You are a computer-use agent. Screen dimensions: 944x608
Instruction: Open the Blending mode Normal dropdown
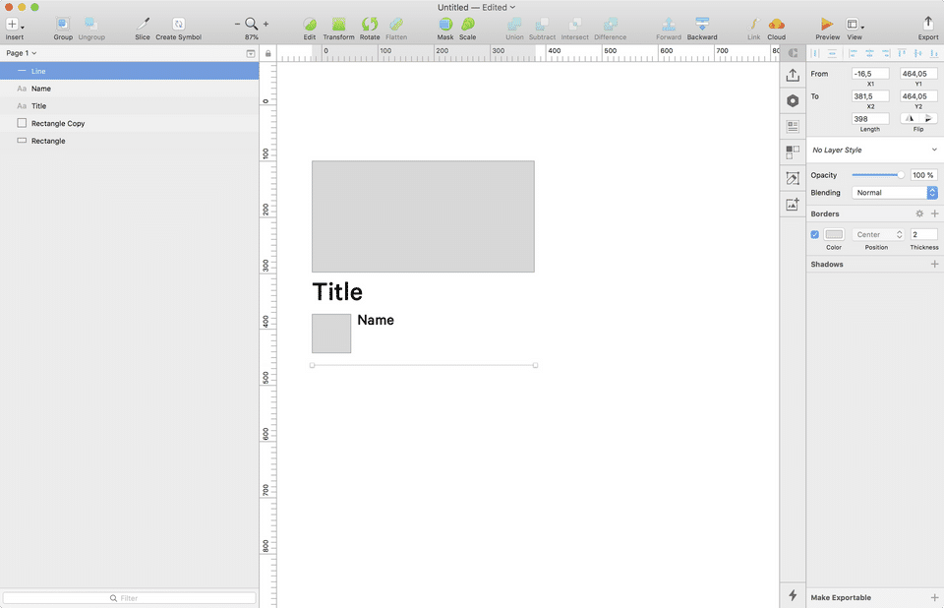[894, 192]
